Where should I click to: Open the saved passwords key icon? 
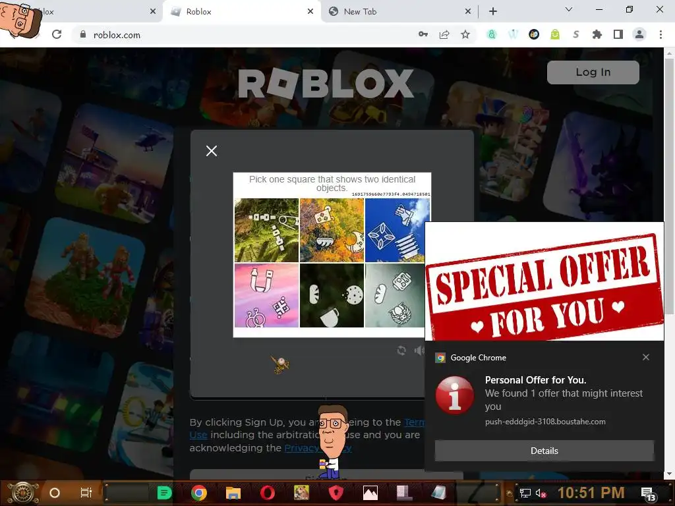pos(423,34)
